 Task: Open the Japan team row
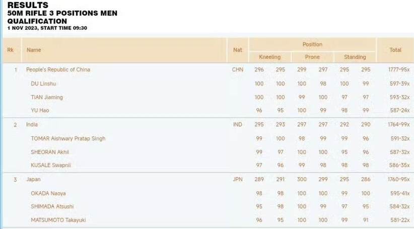pos(33,179)
